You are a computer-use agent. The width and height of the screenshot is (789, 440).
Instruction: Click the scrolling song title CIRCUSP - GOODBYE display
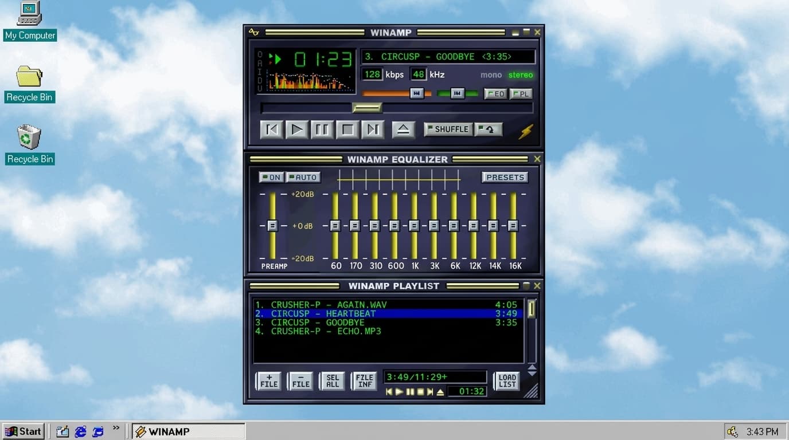click(x=448, y=57)
